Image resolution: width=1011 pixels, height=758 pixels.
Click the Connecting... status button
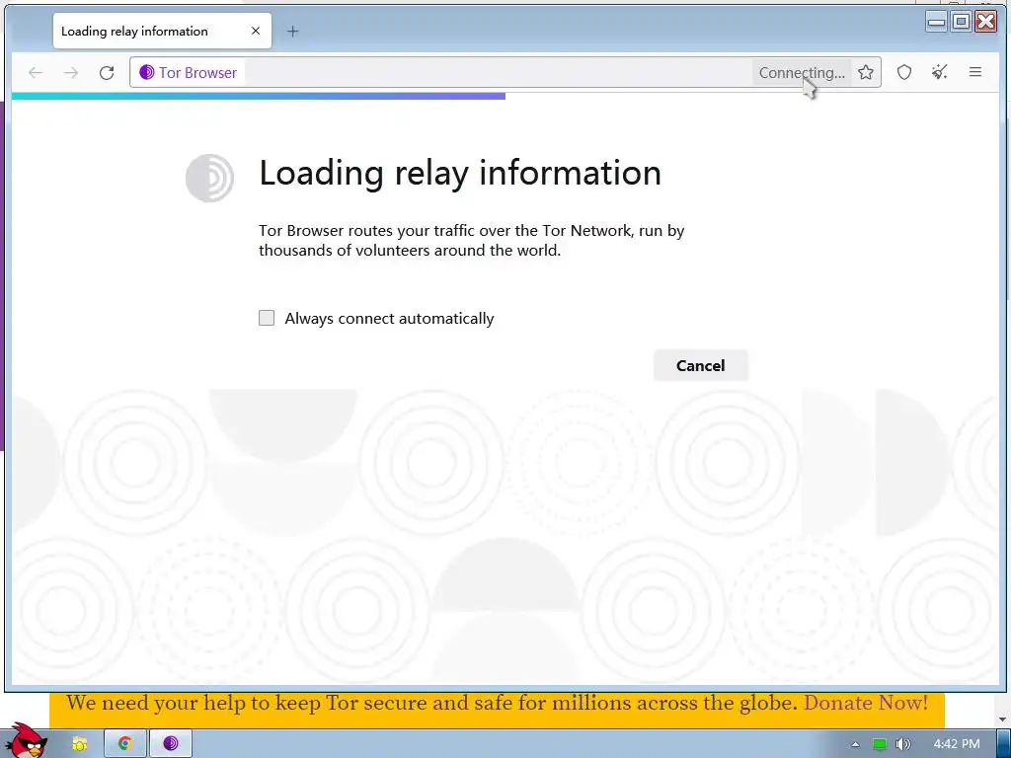[802, 73]
